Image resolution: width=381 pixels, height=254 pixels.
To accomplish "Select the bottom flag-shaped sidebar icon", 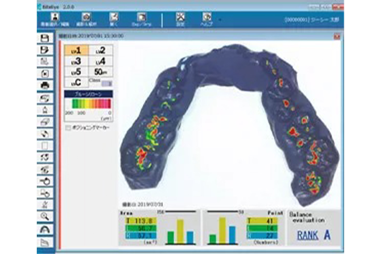I will [x=45, y=242].
